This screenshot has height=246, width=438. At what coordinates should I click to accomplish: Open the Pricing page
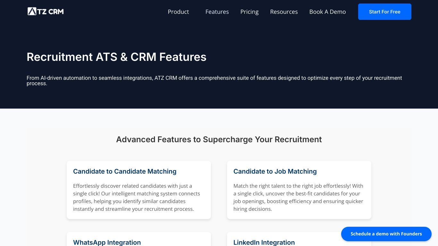(249, 12)
